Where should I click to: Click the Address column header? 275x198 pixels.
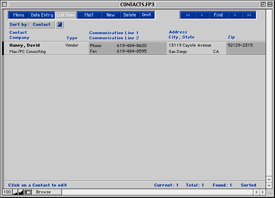(178, 32)
